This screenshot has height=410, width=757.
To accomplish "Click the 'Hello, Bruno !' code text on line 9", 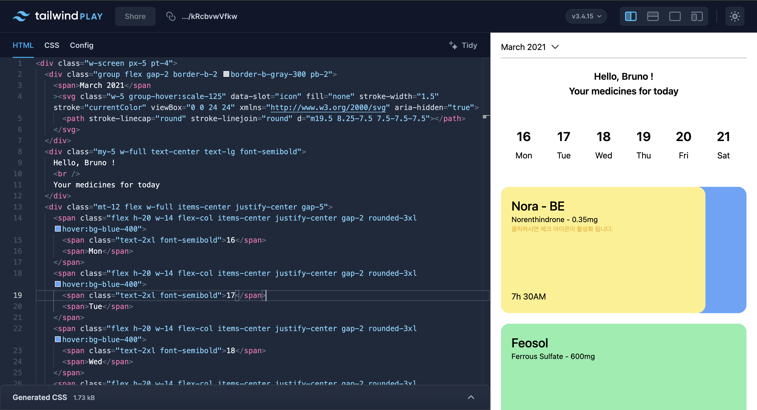I will (x=84, y=163).
